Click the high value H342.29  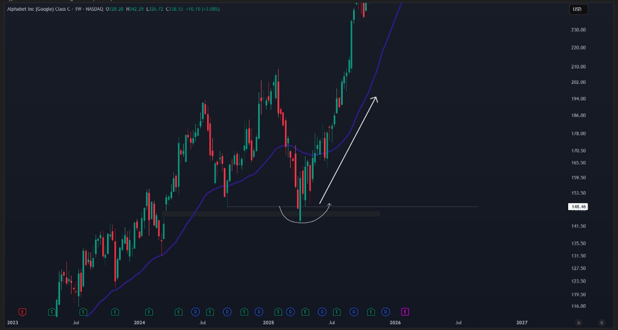pos(135,9)
